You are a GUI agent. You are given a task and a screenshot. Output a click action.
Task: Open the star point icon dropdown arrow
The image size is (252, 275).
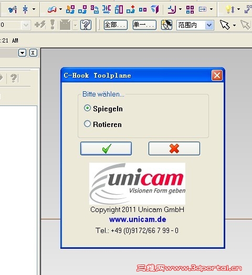34,9
